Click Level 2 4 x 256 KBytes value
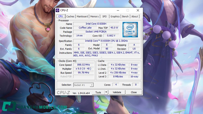 [118, 73]
